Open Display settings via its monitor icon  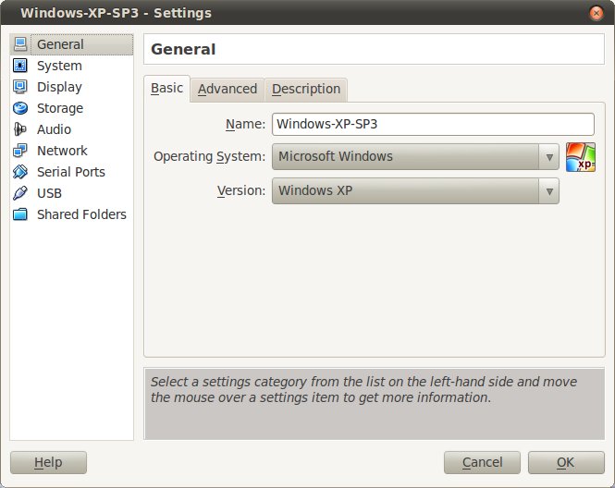(20, 87)
